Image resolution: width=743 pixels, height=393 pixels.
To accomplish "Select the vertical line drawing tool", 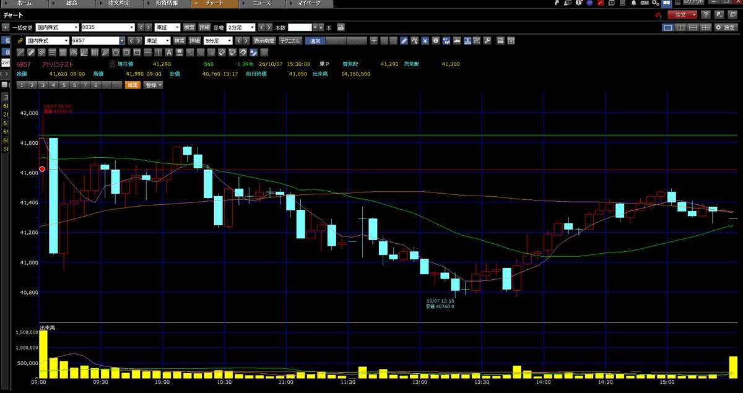I will click(158, 52).
